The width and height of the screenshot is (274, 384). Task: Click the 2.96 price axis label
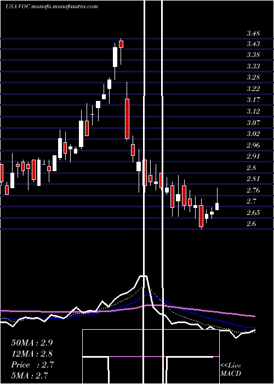point(253,145)
